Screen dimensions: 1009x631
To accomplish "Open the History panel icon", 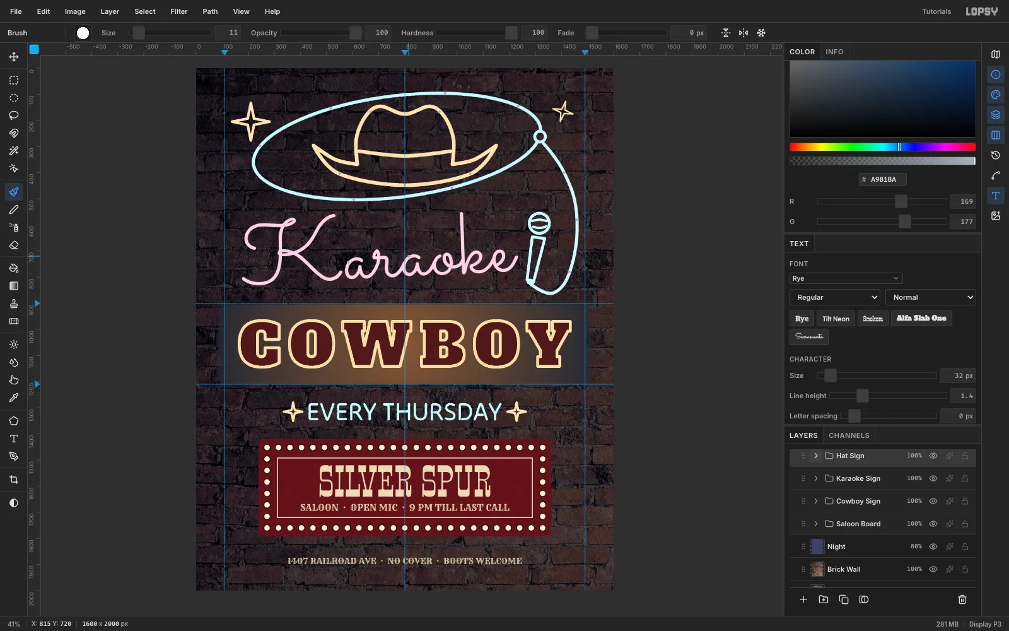I will (996, 155).
